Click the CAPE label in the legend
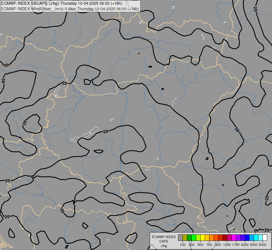272x250 pixels. point(164,241)
